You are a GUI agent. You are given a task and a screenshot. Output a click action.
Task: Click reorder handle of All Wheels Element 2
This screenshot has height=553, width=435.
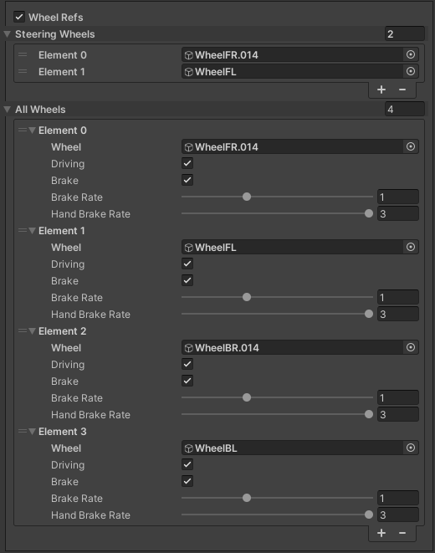coord(23,330)
